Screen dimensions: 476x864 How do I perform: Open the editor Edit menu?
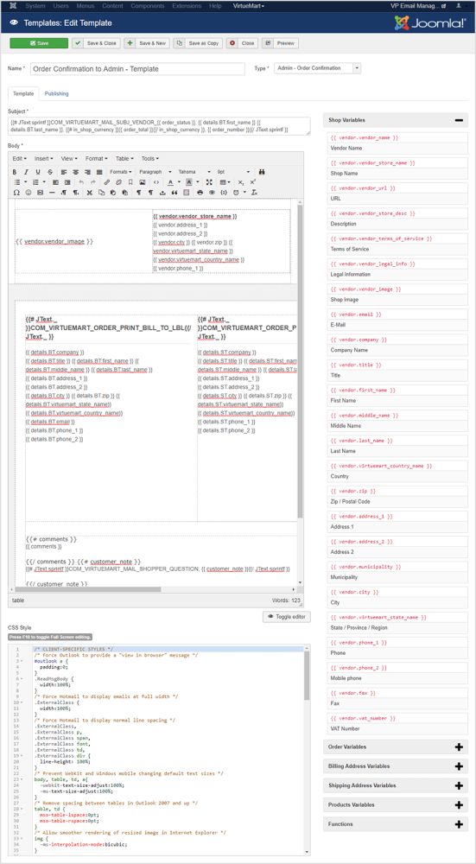point(20,158)
